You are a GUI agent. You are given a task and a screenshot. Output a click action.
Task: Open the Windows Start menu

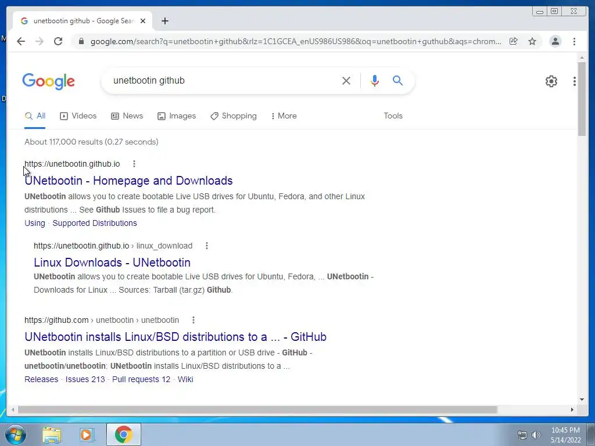(15, 434)
